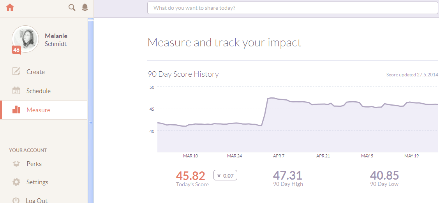The image size is (439, 203).
Task: Click the 0.07 score change indicator
Action: pos(225,176)
